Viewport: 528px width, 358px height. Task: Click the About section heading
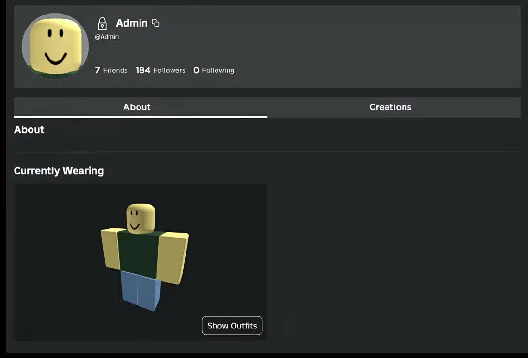click(x=29, y=130)
